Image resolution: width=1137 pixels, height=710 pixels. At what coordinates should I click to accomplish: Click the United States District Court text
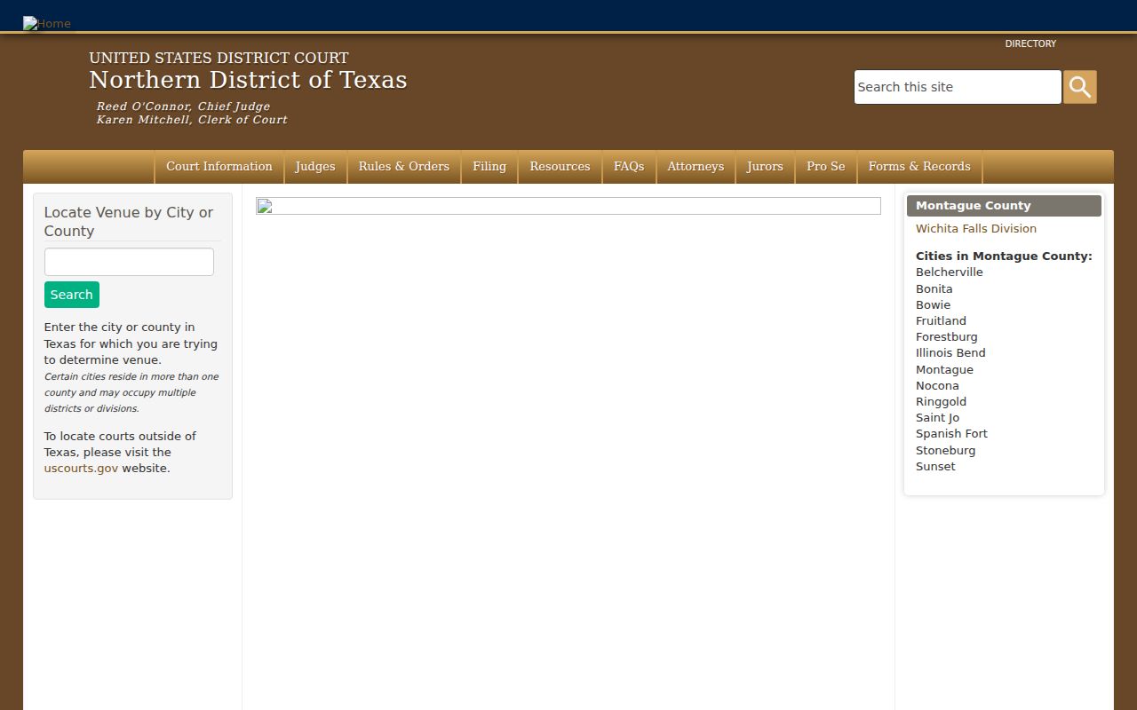click(219, 58)
